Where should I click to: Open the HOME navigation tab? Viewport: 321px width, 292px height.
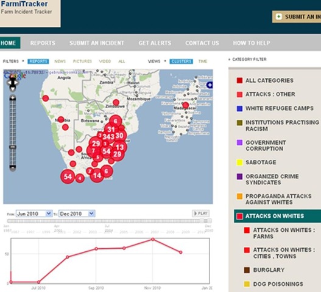click(10, 43)
